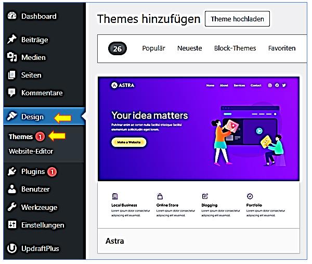Click the 26 theme count badge
The height and width of the screenshot is (264, 312).
tap(118, 48)
